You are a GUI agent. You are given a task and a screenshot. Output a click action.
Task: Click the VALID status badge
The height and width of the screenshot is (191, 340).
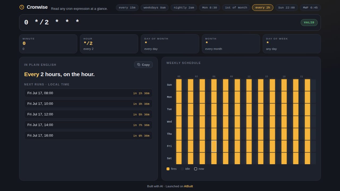point(309,23)
